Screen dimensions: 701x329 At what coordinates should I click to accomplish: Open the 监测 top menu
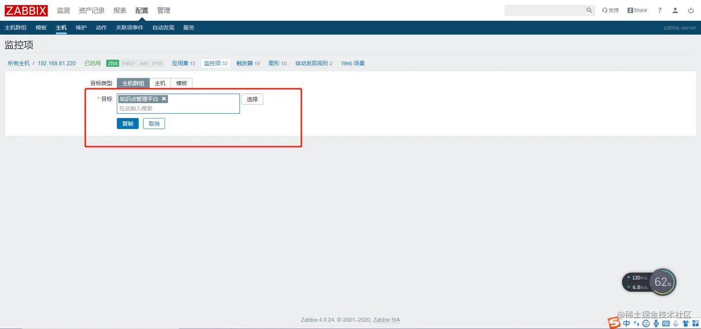pos(63,10)
